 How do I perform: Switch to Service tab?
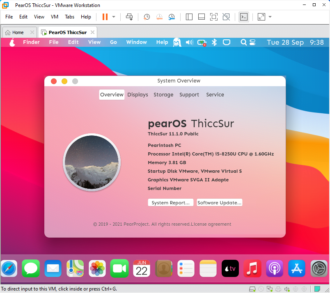point(215,94)
